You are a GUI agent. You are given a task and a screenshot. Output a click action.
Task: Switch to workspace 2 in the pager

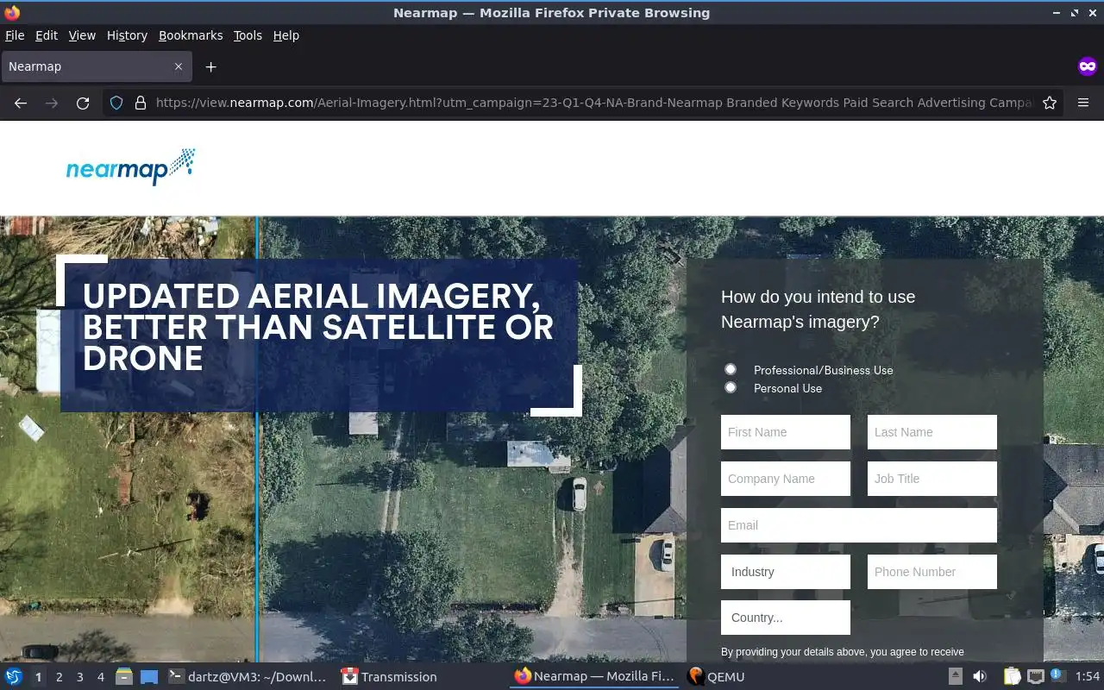tap(60, 677)
